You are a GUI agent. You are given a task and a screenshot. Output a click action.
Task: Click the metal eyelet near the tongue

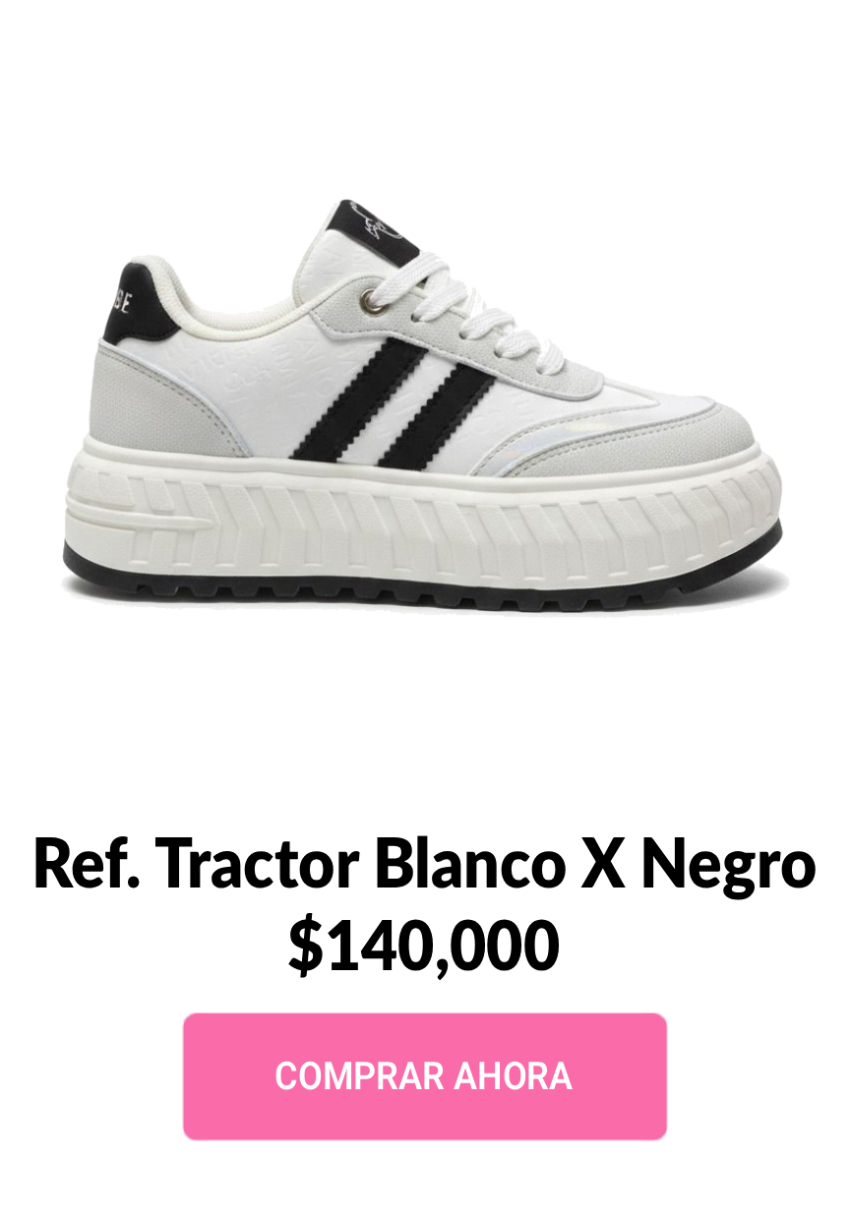click(x=373, y=301)
